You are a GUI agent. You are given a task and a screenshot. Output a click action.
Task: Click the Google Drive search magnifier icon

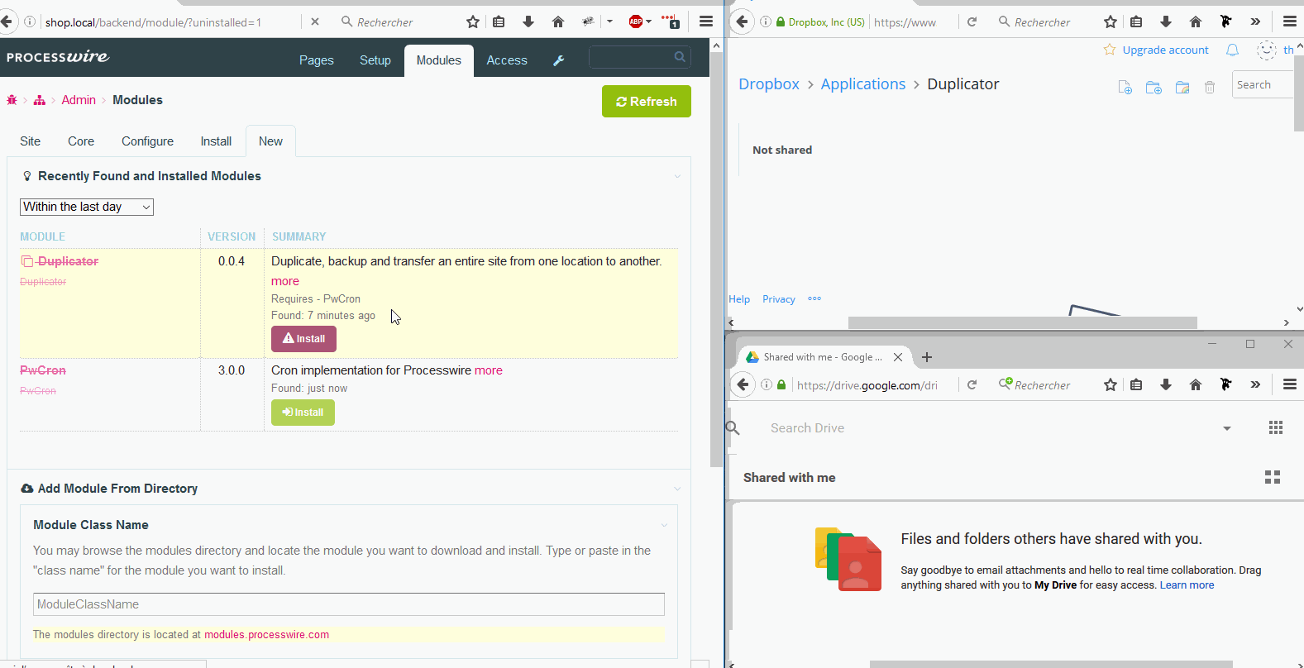point(733,427)
